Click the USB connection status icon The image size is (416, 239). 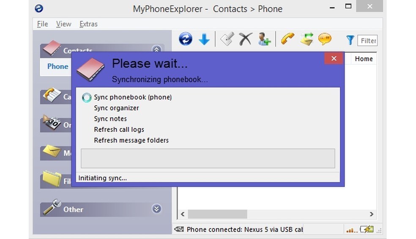pyautogui.click(x=179, y=229)
